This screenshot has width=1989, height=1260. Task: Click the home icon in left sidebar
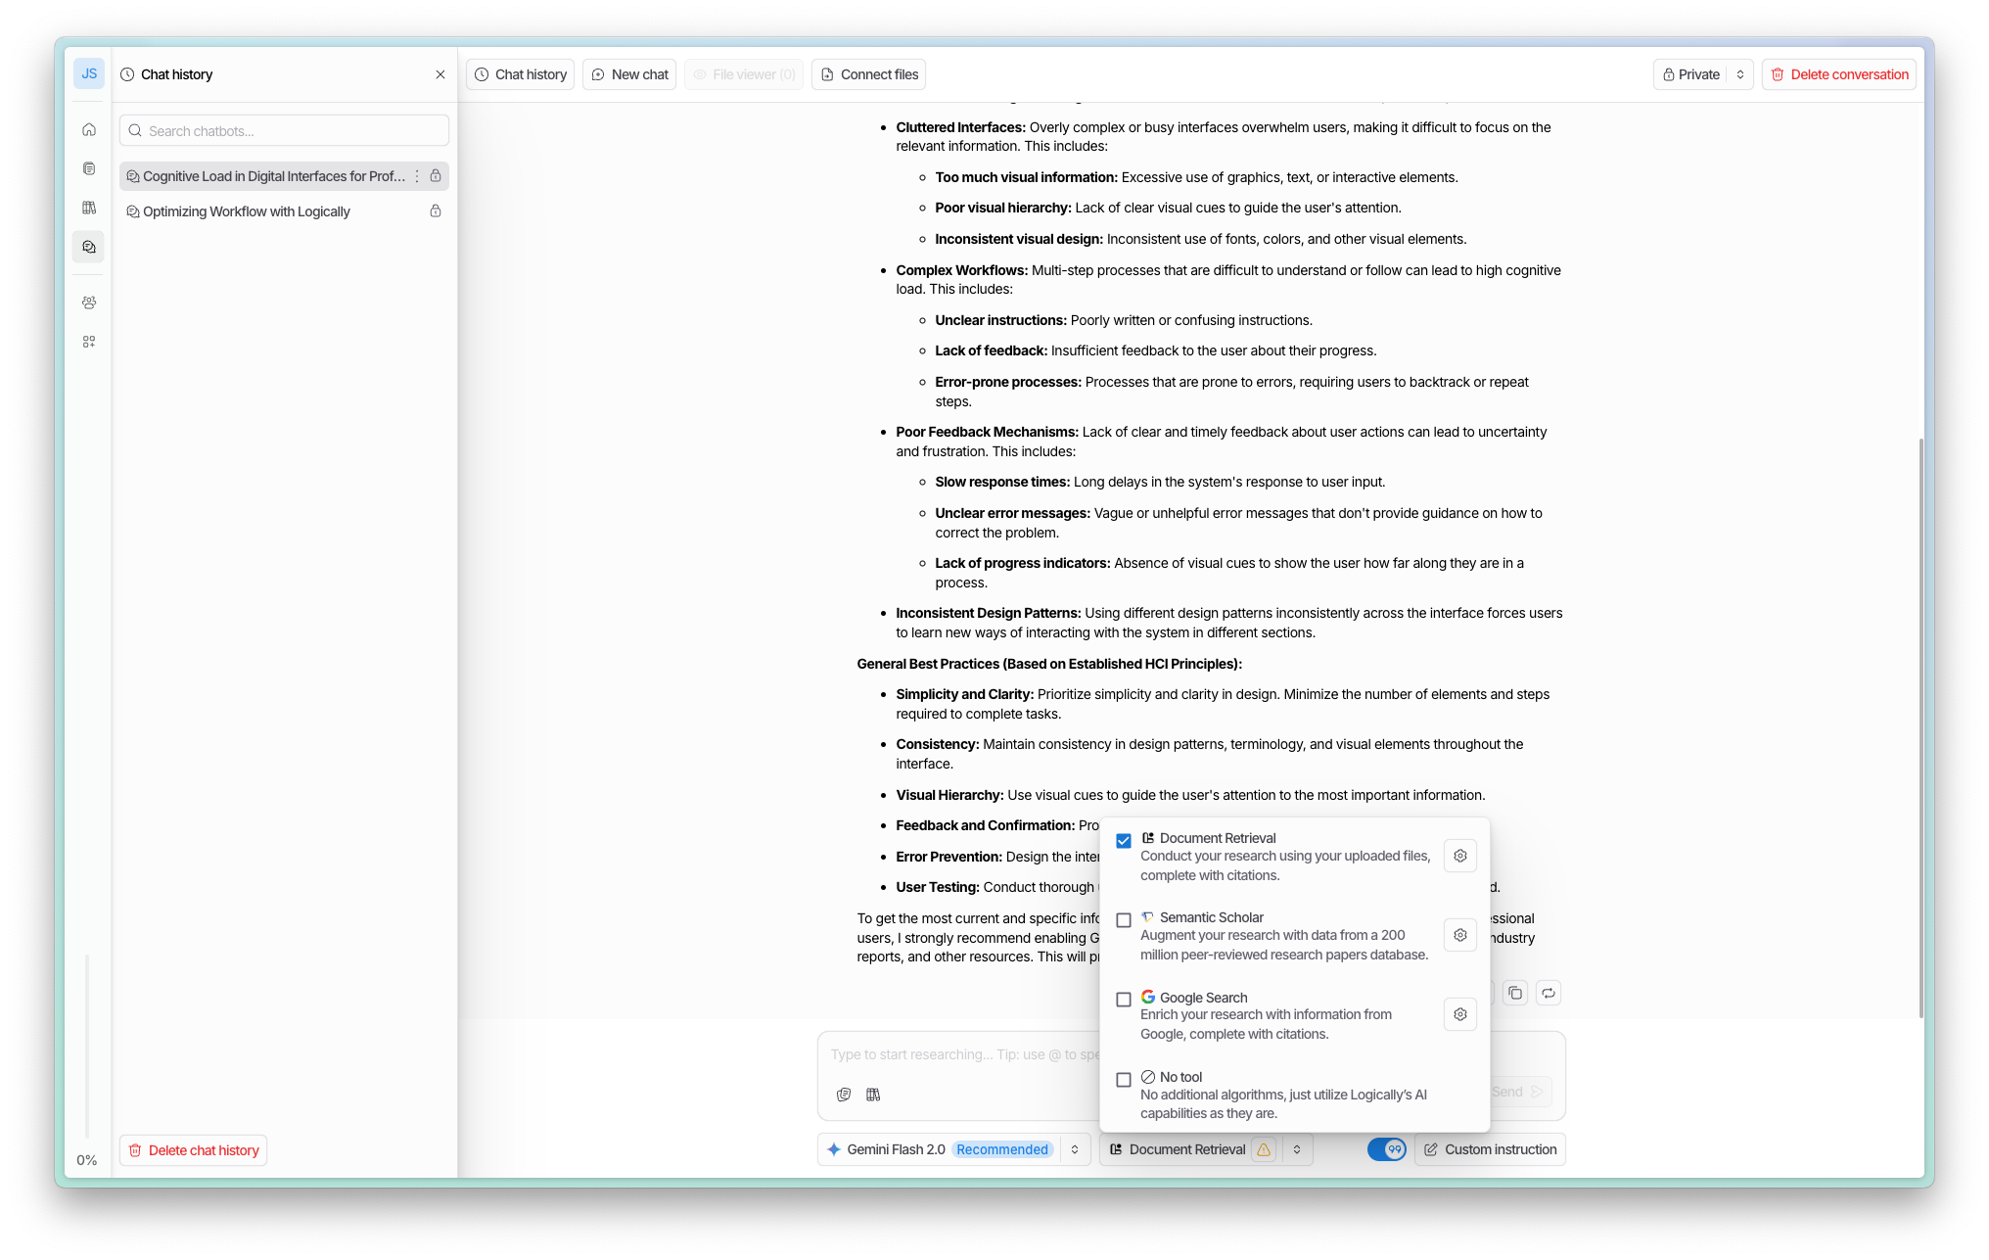click(89, 129)
